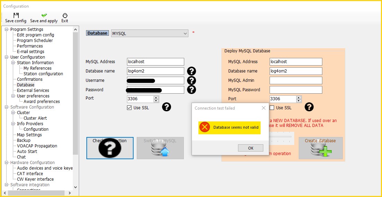Image resolution: width=382 pixels, height=197 pixels.
Task: Click the Check connection button
Action: tap(110, 148)
